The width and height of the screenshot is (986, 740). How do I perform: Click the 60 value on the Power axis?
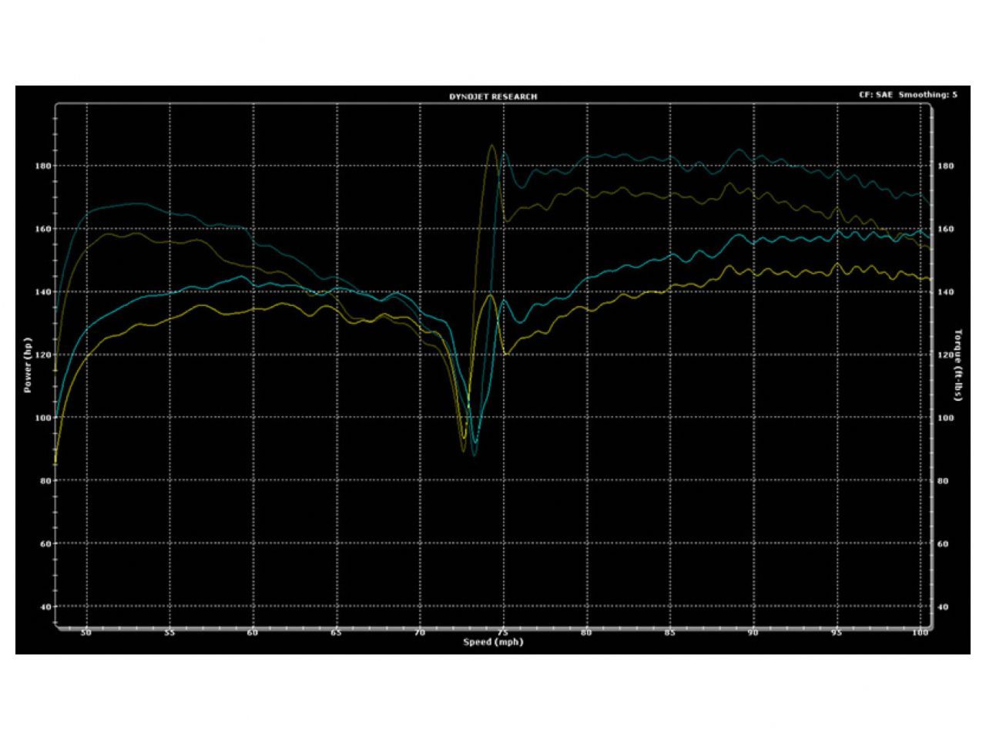[x=45, y=544]
